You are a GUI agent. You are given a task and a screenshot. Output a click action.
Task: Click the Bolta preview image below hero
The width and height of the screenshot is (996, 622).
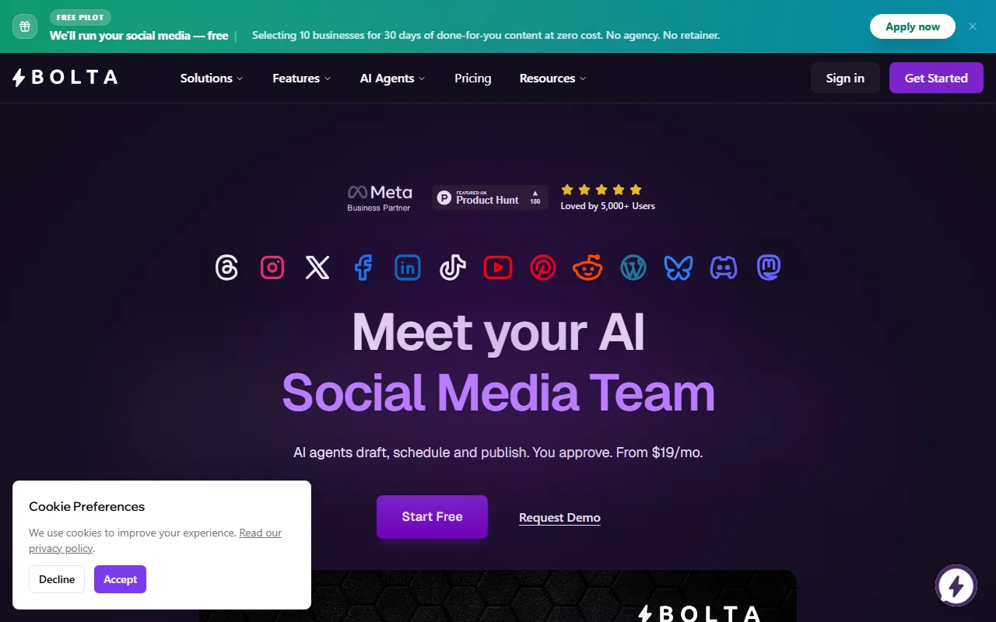(498, 596)
